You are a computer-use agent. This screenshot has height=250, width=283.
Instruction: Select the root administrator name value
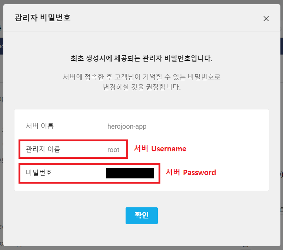click(113, 150)
